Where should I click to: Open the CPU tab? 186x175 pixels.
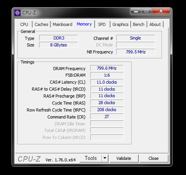(x=24, y=24)
